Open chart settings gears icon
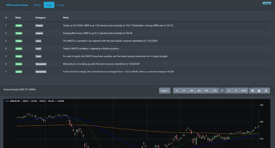Image resolution: width=275 pixels, height=148 pixels. 252,91
